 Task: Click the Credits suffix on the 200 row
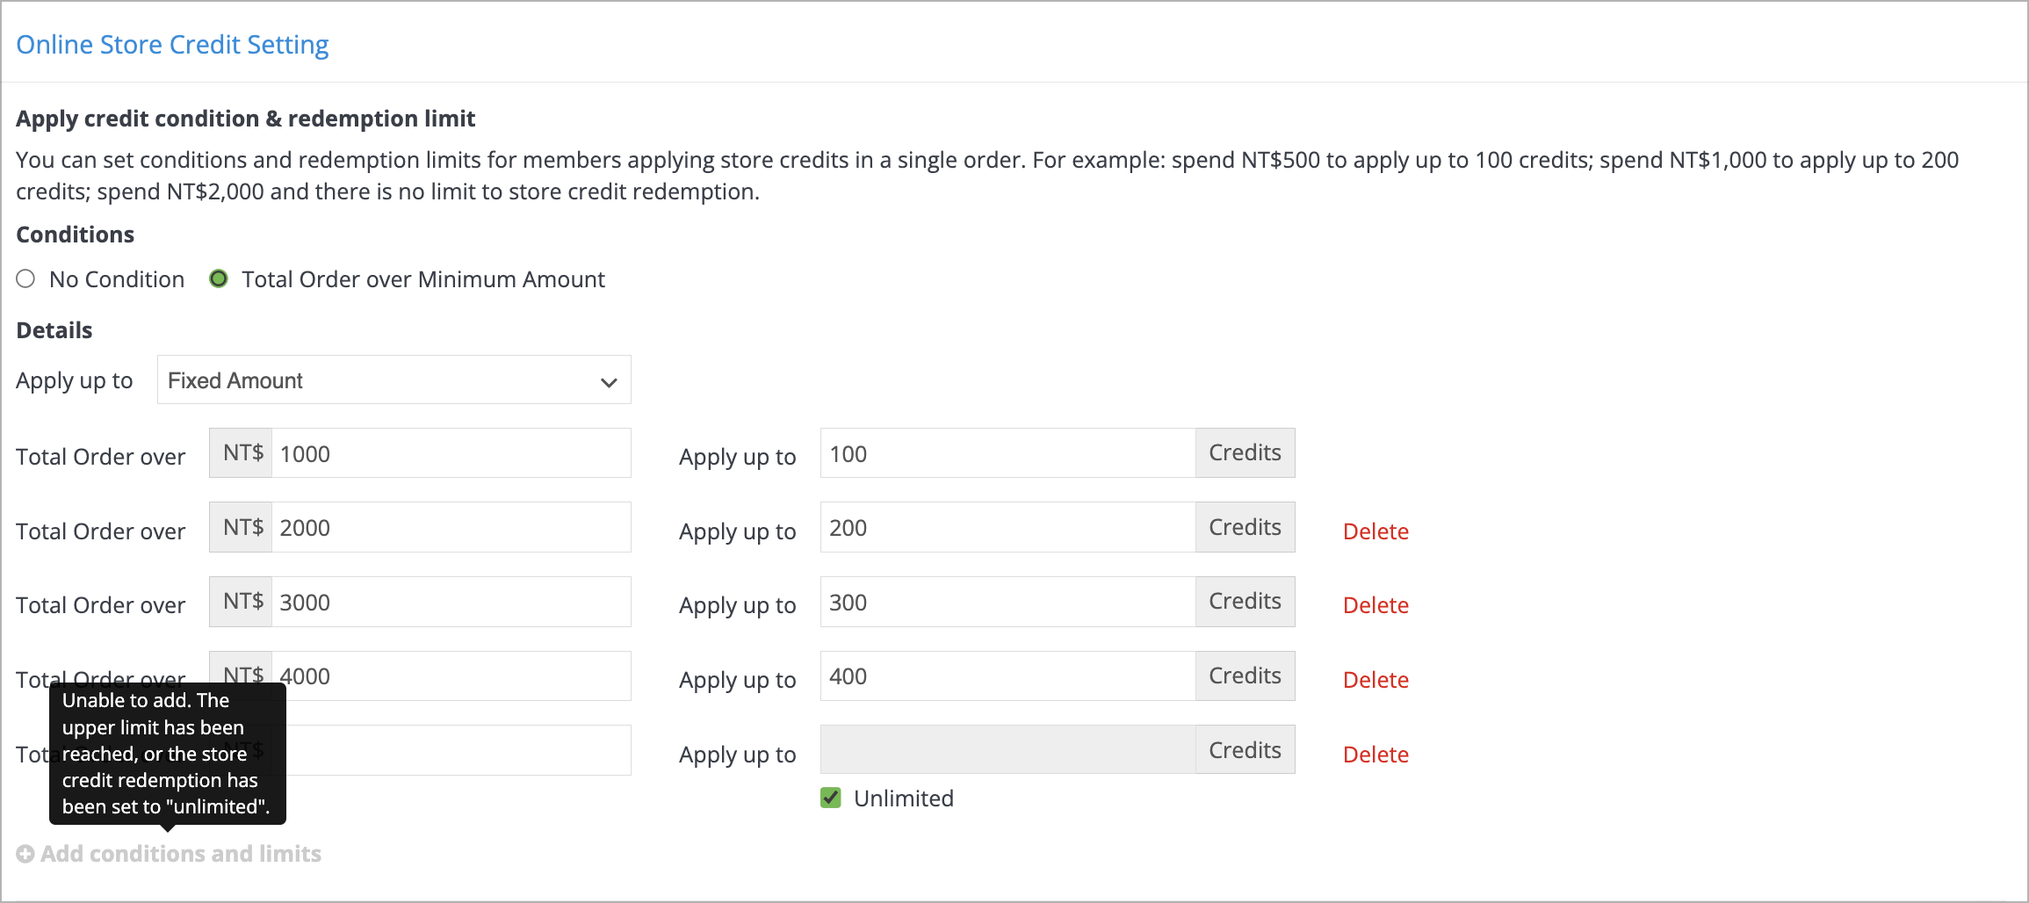(x=1245, y=527)
